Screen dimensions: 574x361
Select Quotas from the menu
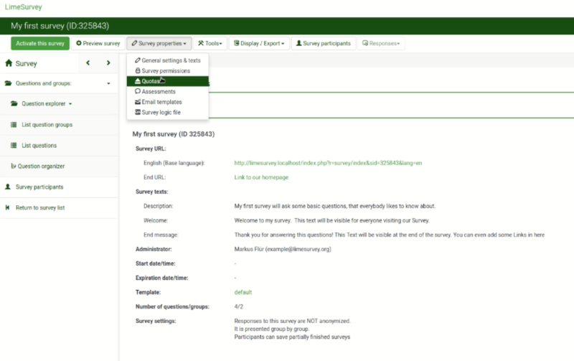tap(168, 81)
